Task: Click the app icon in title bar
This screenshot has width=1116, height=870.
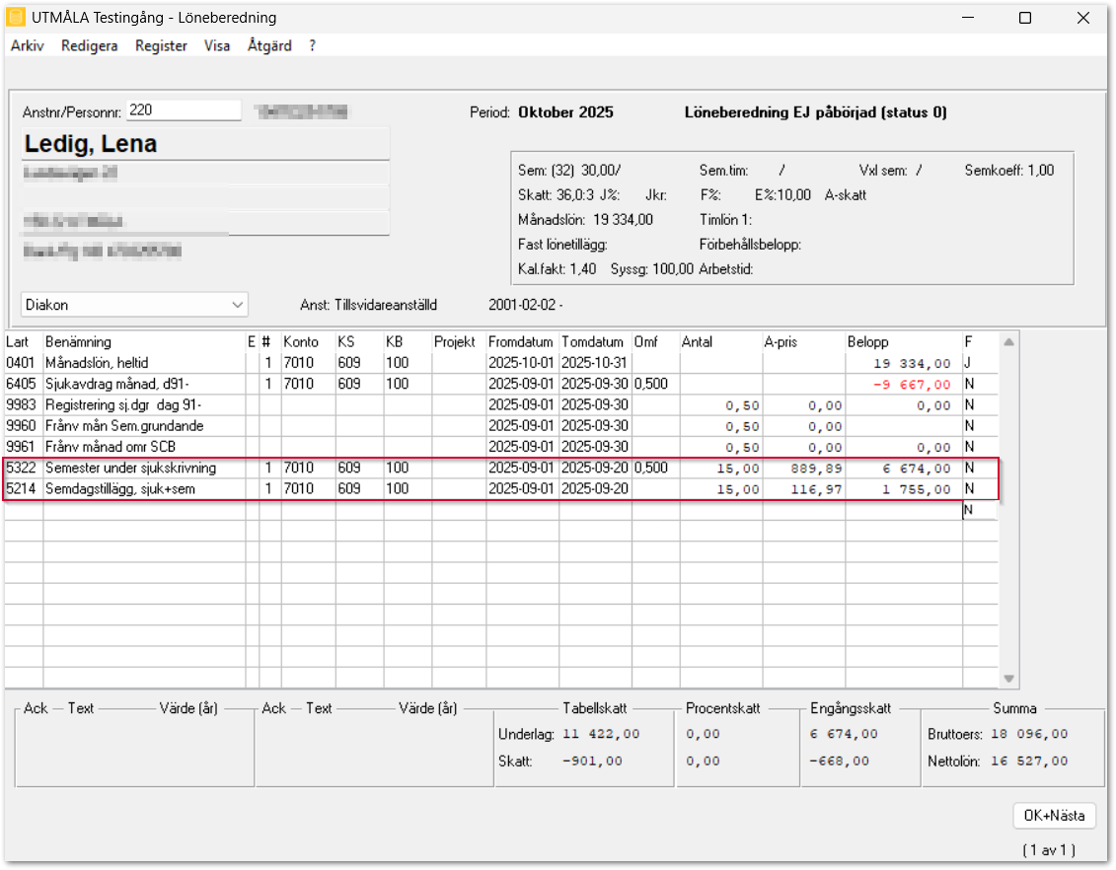Action: 16,18
